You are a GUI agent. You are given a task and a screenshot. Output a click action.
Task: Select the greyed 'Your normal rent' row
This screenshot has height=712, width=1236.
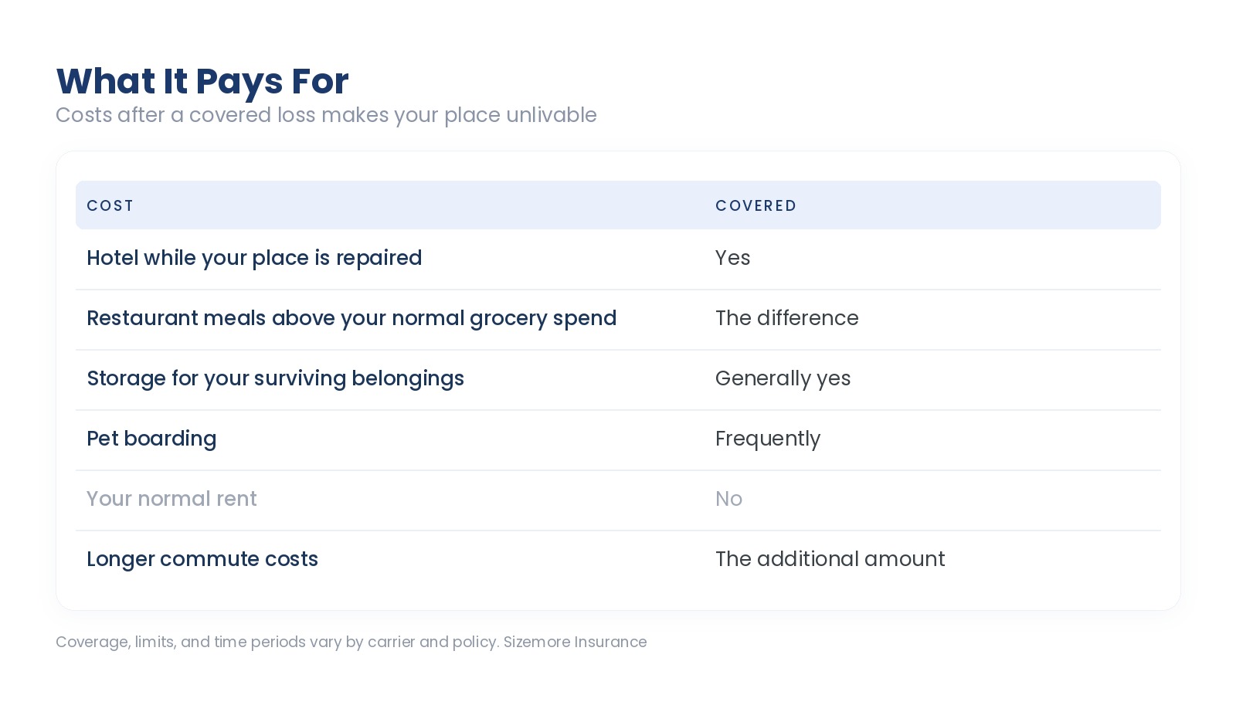(618, 500)
